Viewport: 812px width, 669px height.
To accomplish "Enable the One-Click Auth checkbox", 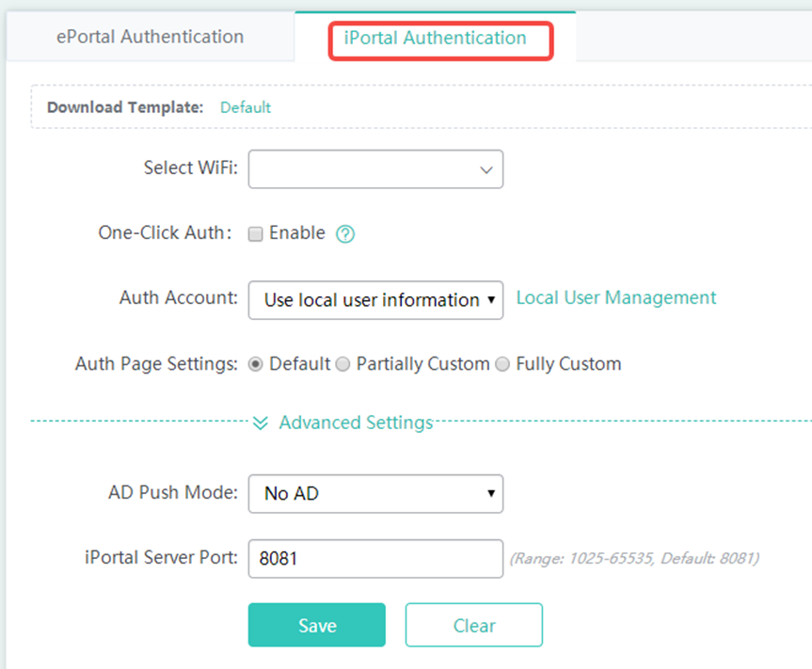I will [255, 234].
